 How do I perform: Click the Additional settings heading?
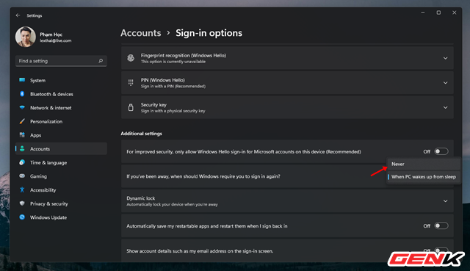point(141,134)
